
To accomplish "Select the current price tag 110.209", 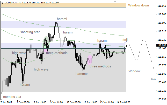I will (162, 45).
